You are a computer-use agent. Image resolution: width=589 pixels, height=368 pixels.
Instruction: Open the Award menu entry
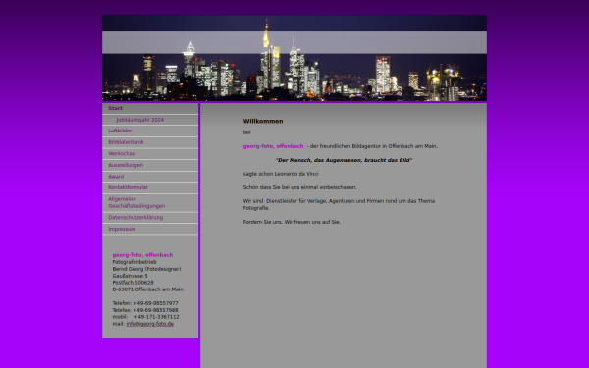click(150, 177)
